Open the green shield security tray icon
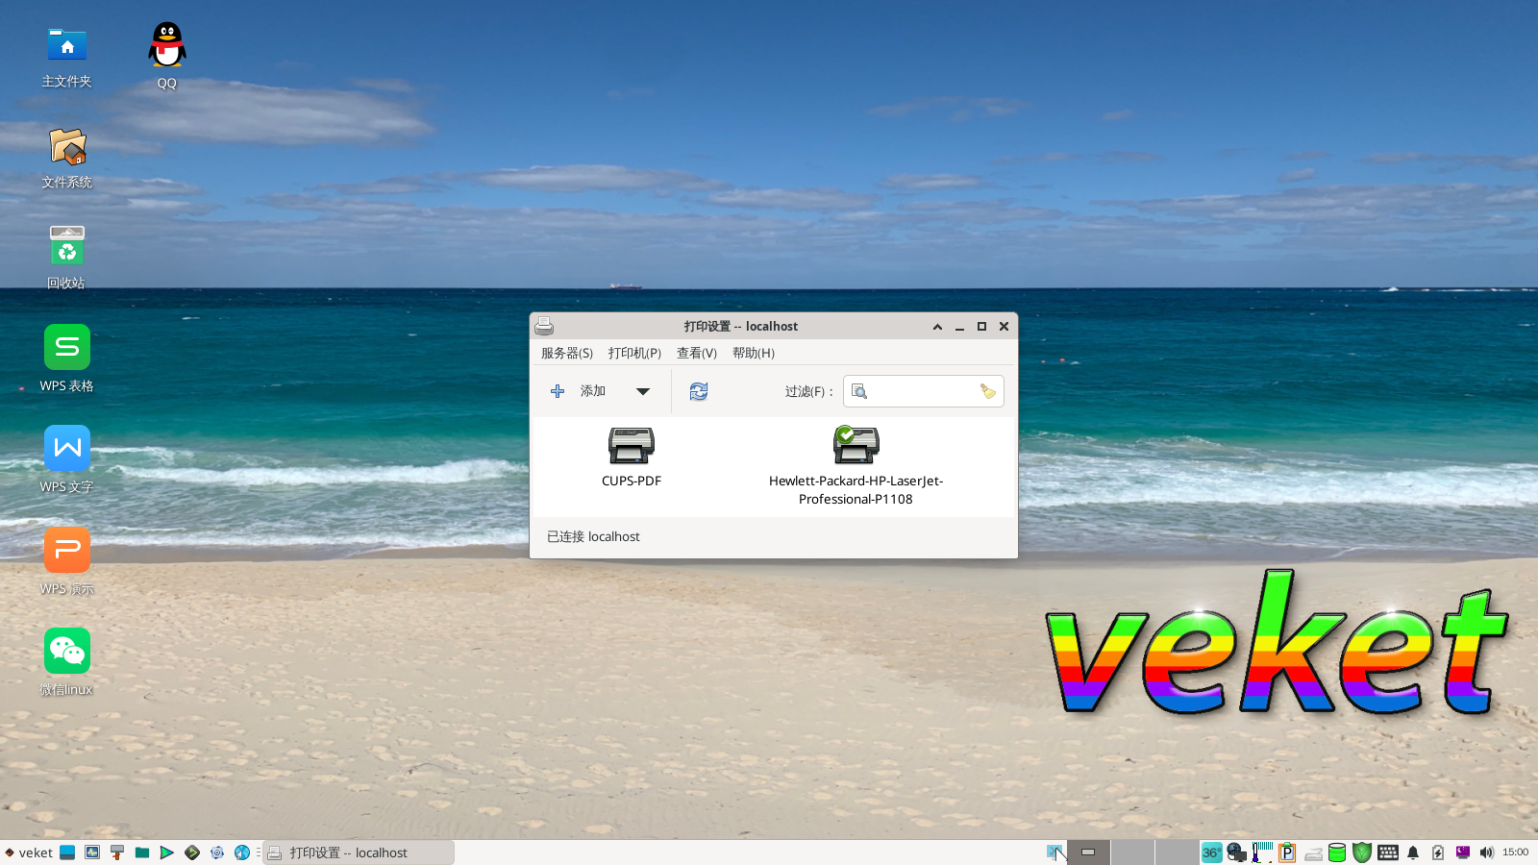The height and width of the screenshot is (865, 1538). pyautogui.click(x=1362, y=853)
